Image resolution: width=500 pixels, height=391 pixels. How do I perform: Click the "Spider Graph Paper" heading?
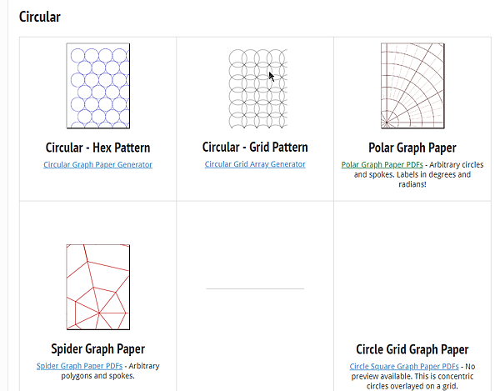click(x=98, y=348)
